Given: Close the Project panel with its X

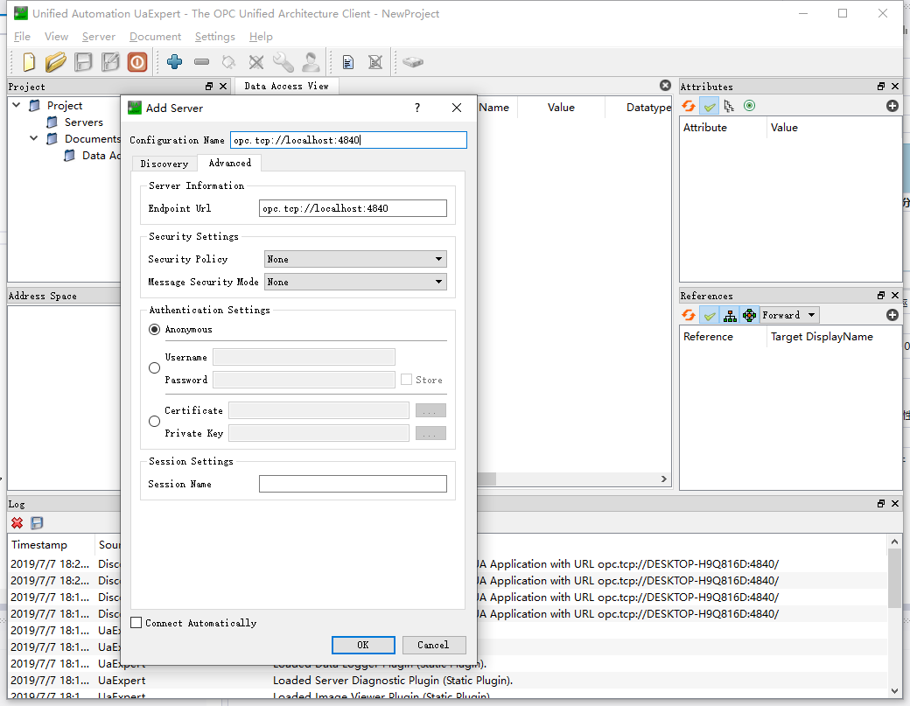Looking at the screenshot, I should tap(223, 86).
